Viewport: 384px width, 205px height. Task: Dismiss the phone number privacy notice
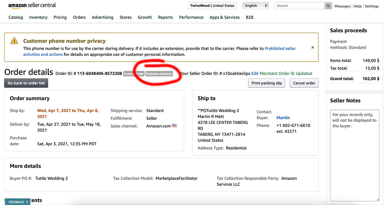(313, 47)
